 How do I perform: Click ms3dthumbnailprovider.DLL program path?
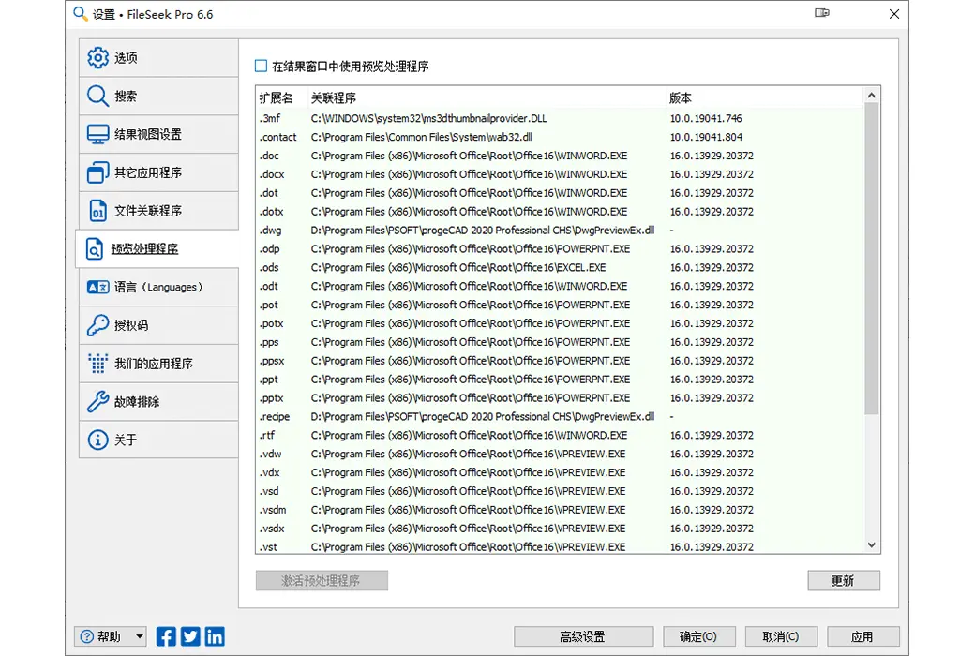(429, 118)
